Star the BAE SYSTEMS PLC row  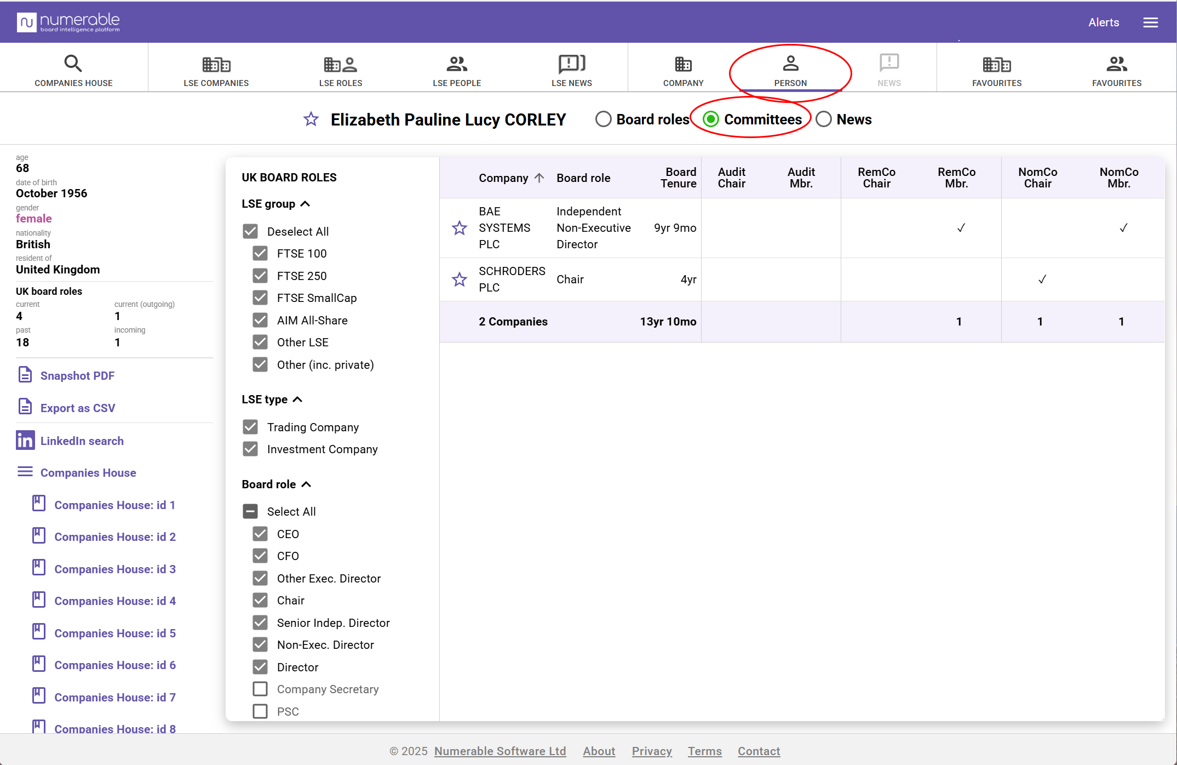pos(460,228)
